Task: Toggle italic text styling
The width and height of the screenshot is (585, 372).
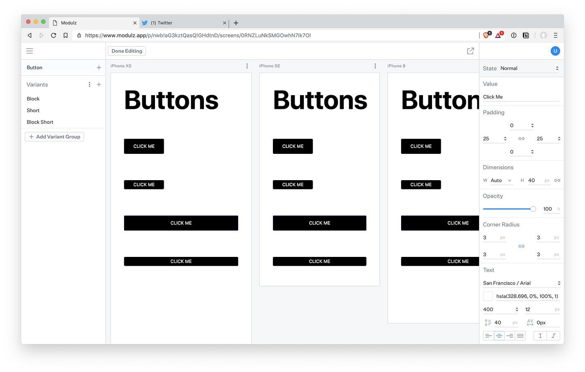Action: click(x=553, y=335)
